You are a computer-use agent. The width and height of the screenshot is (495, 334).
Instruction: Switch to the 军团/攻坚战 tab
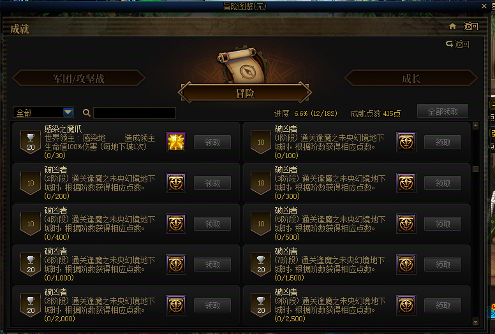coord(78,78)
